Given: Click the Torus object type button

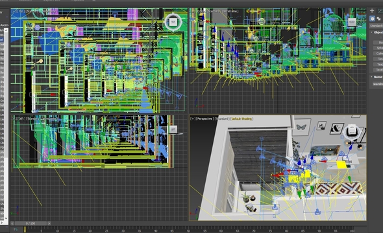Looking at the screenshot, I should 378,59.
